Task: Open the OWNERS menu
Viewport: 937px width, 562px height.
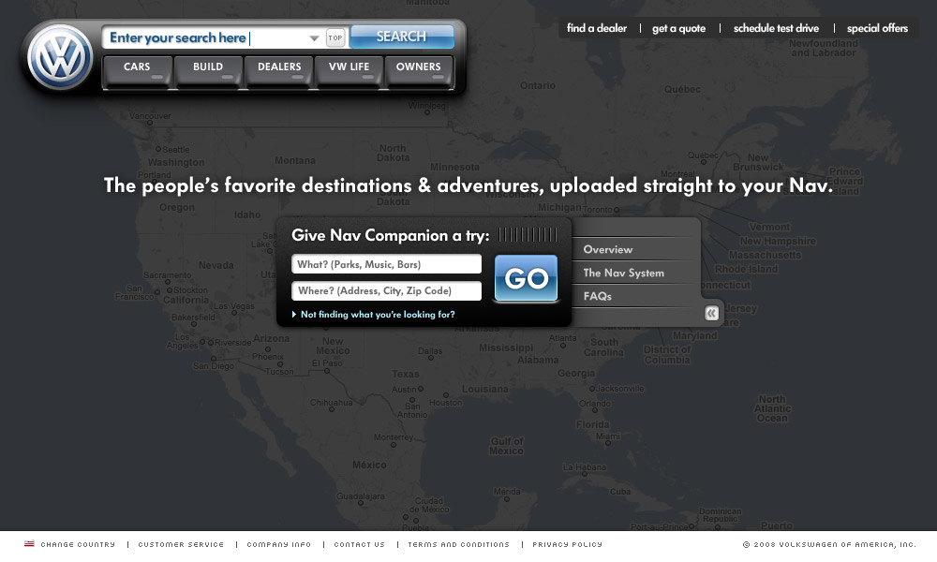Action: 418,71
